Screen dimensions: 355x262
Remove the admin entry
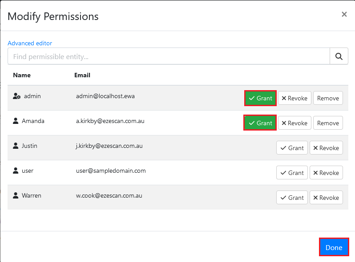coord(328,98)
